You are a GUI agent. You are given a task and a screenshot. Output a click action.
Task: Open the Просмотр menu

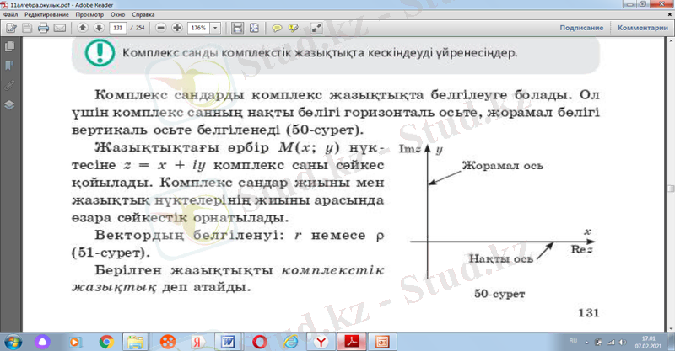(x=89, y=15)
